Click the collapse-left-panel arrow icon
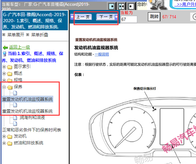This screenshot has height=164, width=196. pos(131,6)
